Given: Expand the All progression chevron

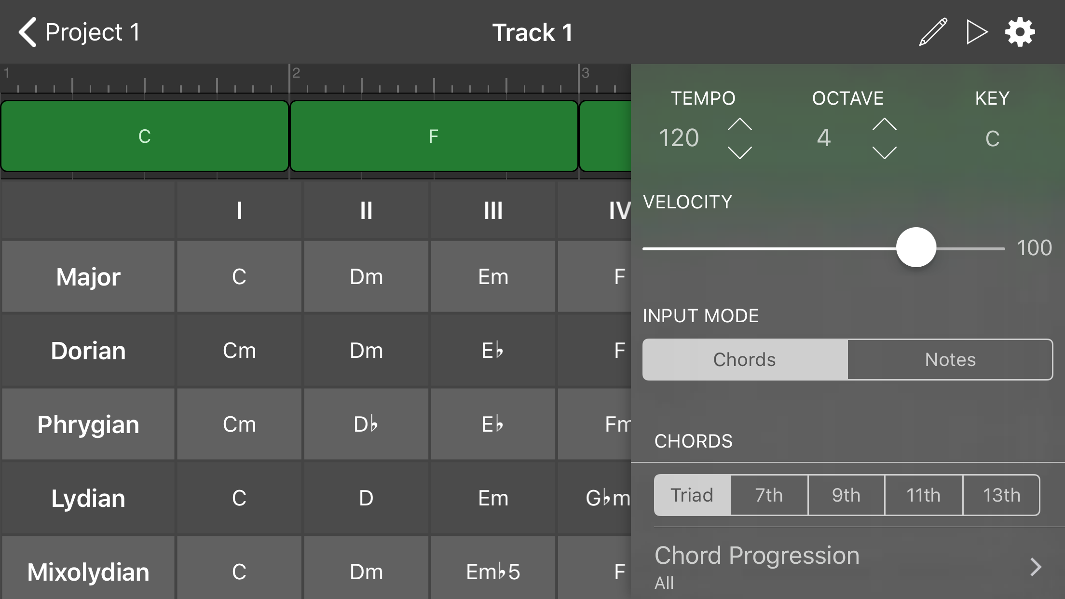Looking at the screenshot, I should tap(1036, 567).
